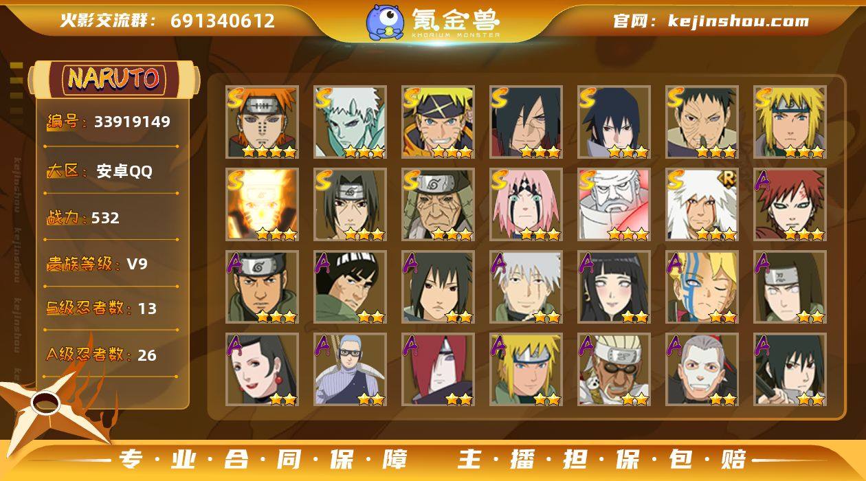Screen dimensions: 866x481
Task: Select the masked Hidan A-rank portrait
Action: 702,370
